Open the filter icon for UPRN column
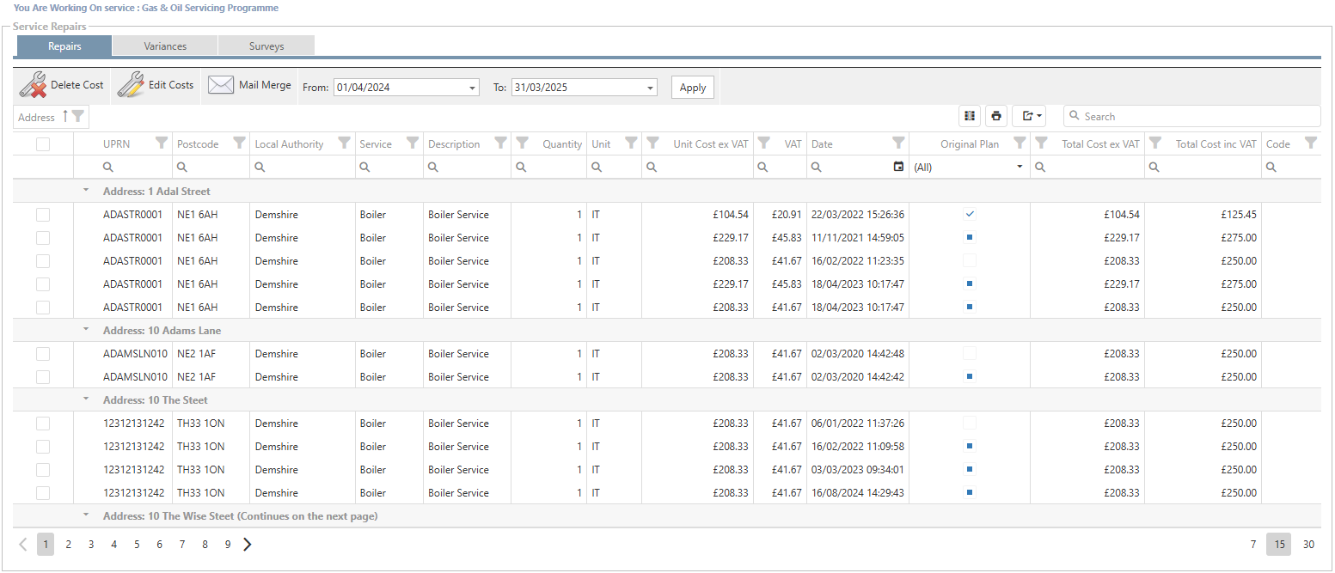Screen dimensions: 1335x573 [161, 143]
